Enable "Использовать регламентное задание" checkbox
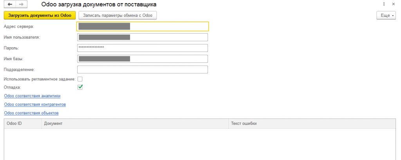 tap(80, 79)
